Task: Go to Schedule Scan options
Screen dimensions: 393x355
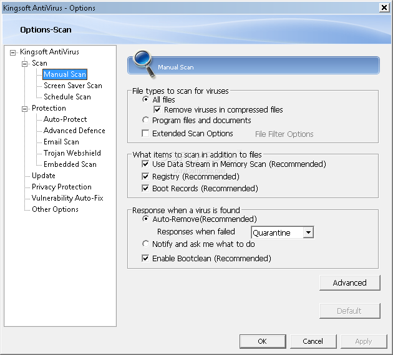Action: [67, 97]
